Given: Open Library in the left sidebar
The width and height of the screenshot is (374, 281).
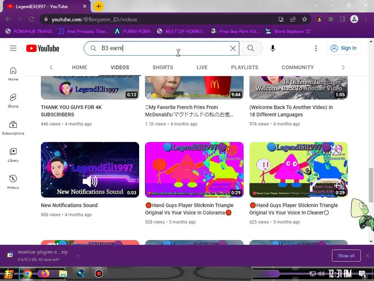Looking at the screenshot, I should (x=13, y=155).
